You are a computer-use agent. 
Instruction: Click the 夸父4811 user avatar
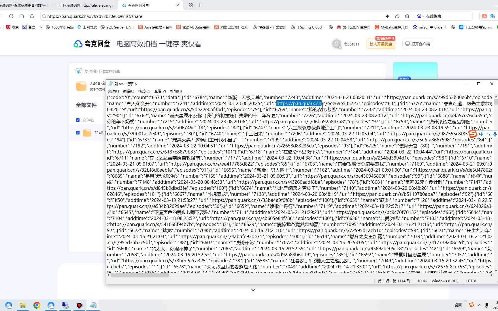click(336, 44)
